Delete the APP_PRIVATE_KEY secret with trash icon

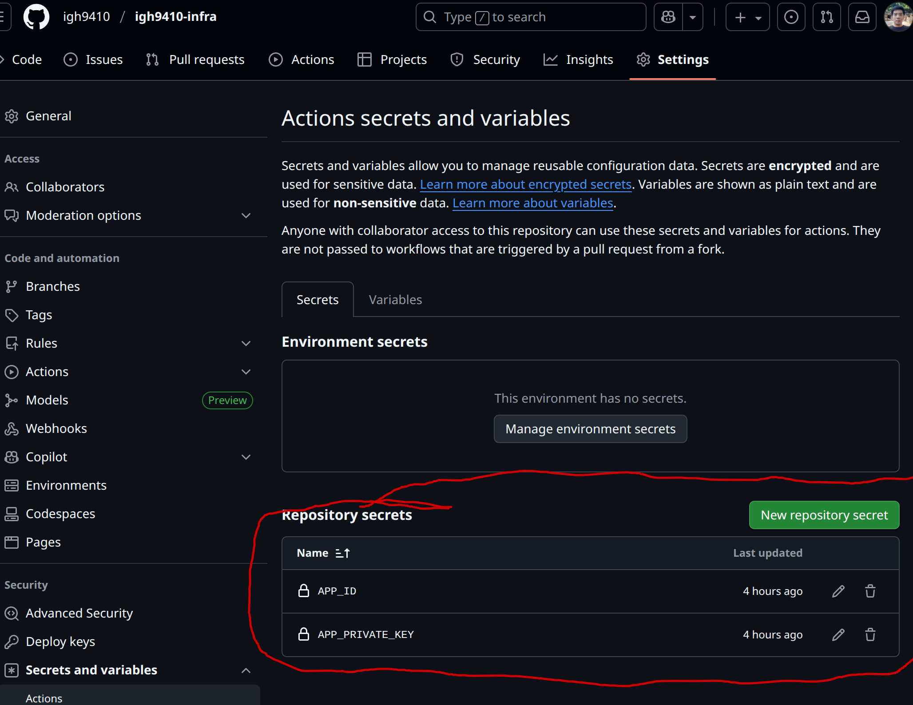(x=870, y=635)
